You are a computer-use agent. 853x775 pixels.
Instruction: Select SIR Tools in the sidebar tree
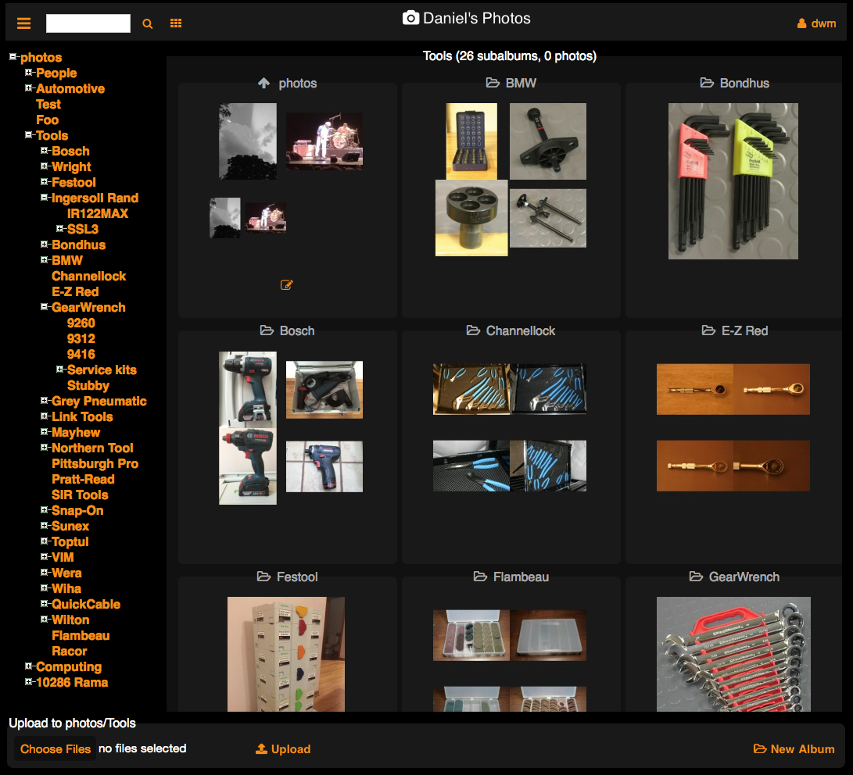(80, 495)
